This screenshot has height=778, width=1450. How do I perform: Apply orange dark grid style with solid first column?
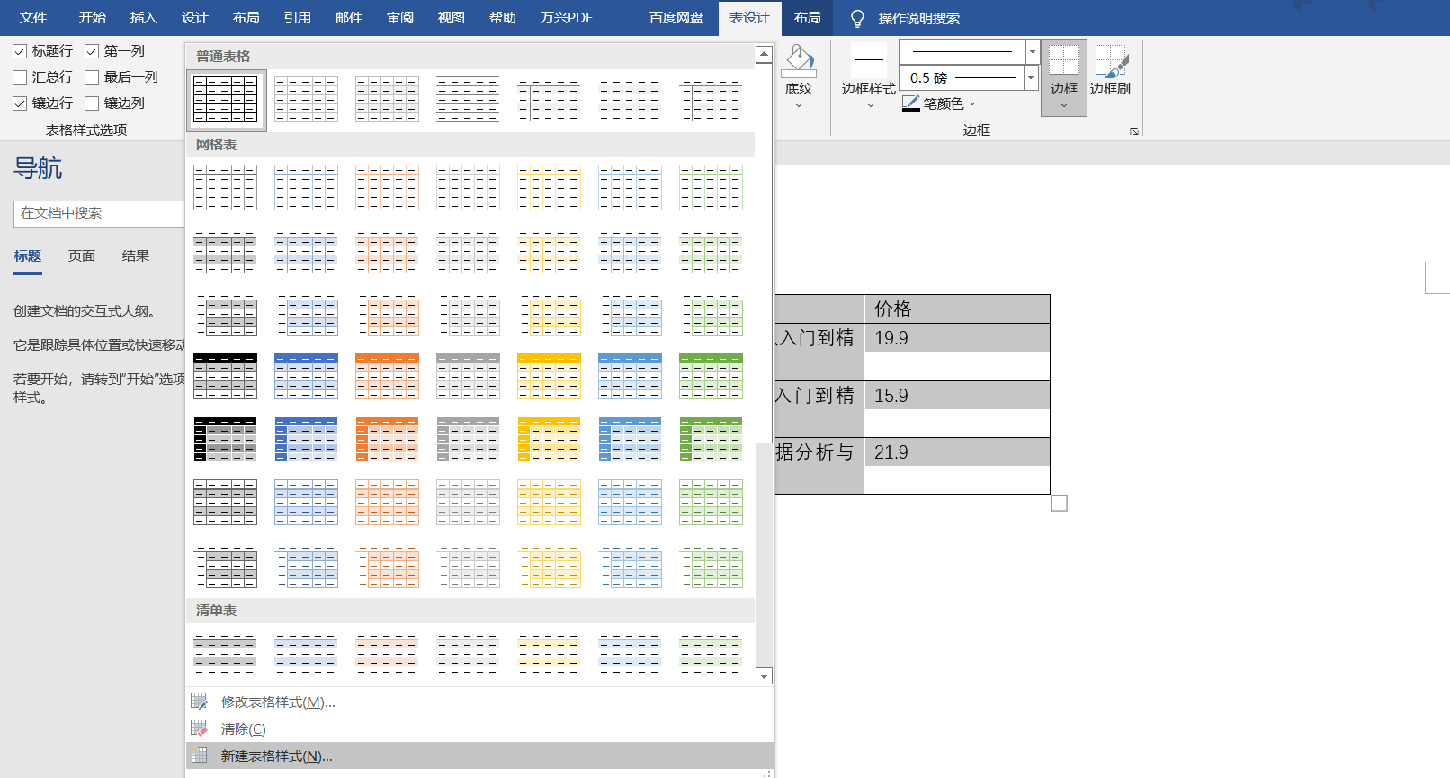click(388, 439)
